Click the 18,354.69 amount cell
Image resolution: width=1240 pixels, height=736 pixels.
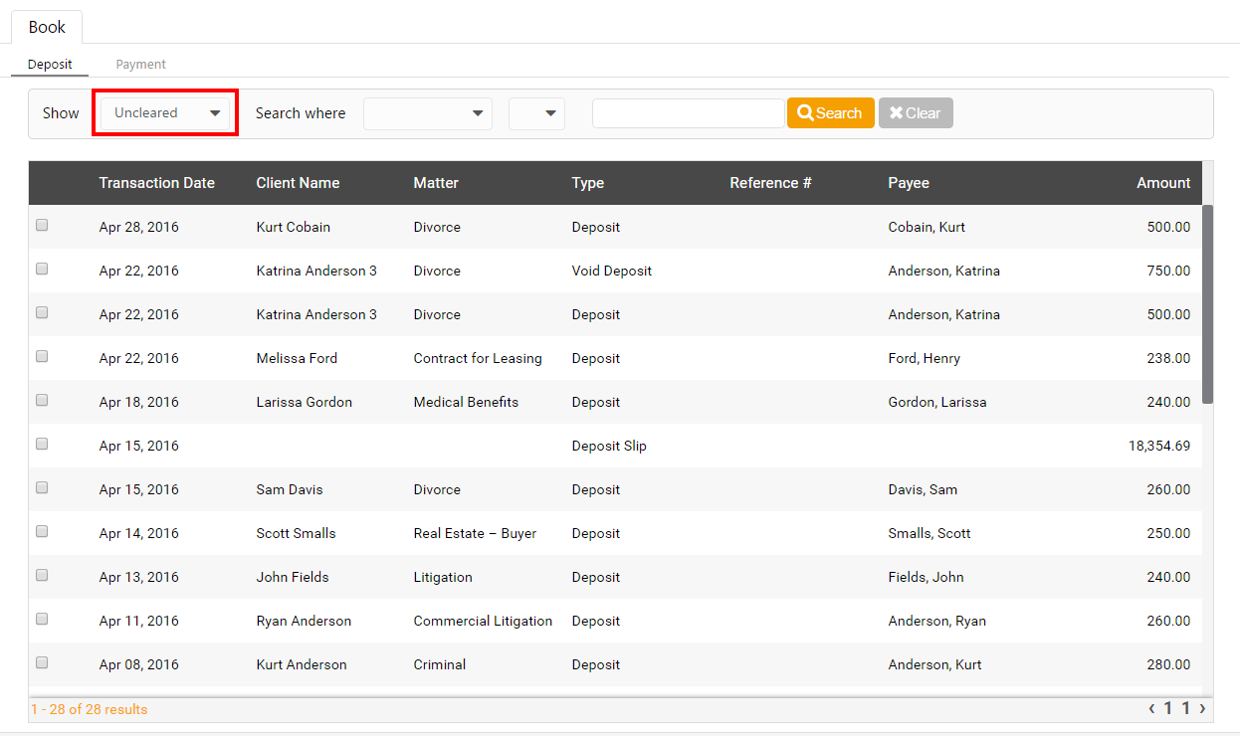click(x=1159, y=446)
